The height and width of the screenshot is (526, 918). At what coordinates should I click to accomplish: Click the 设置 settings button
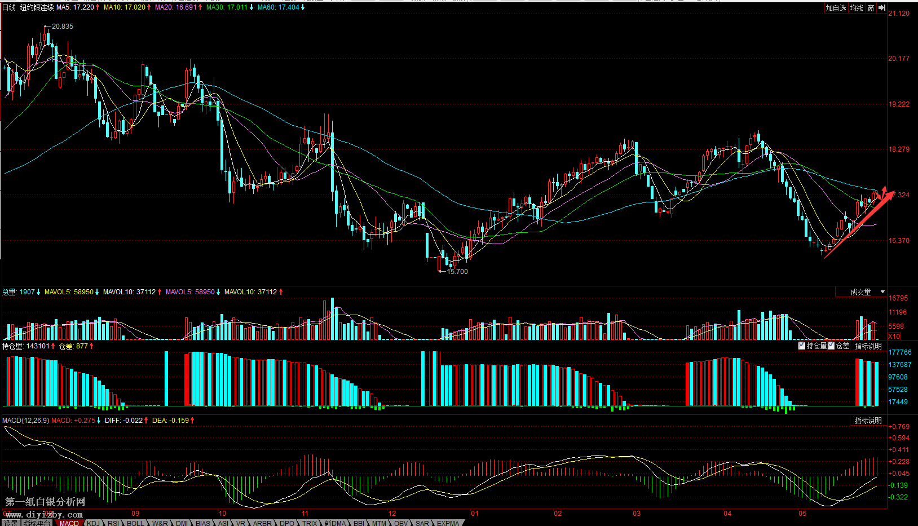coord(10,523)
